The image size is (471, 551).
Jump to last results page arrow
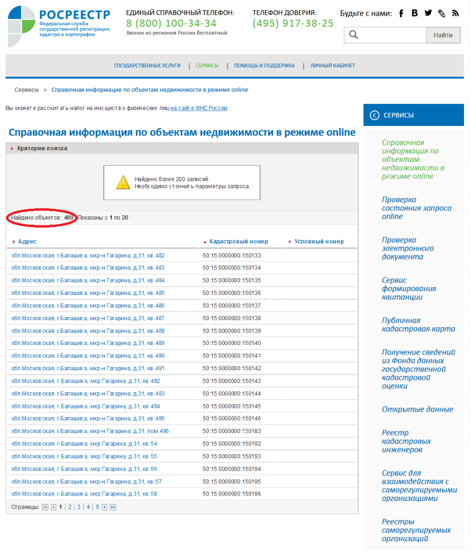coord(113,507)
